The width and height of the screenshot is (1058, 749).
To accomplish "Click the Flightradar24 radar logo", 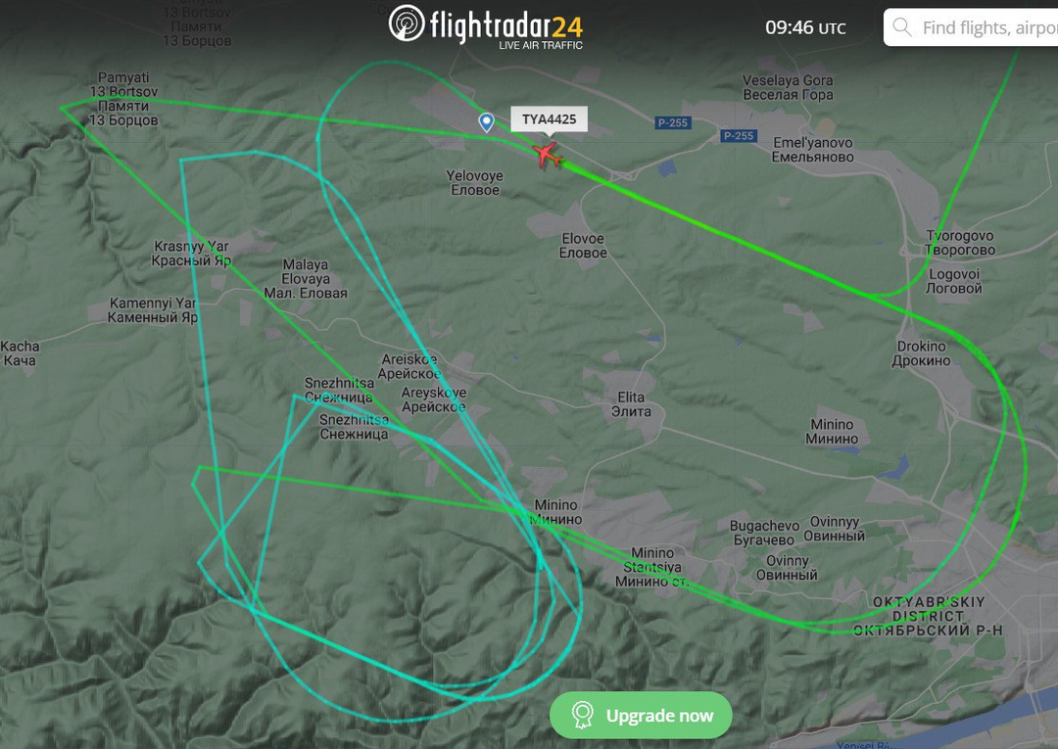I will (x=407, y=23).
